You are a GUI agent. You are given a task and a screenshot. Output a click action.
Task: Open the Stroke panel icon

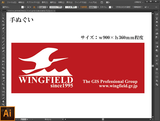coord(157,43)
